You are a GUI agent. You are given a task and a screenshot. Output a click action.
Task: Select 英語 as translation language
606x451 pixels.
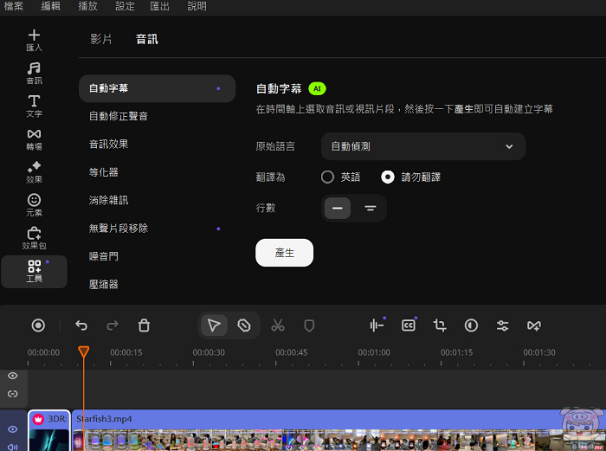tap(327, 177)
